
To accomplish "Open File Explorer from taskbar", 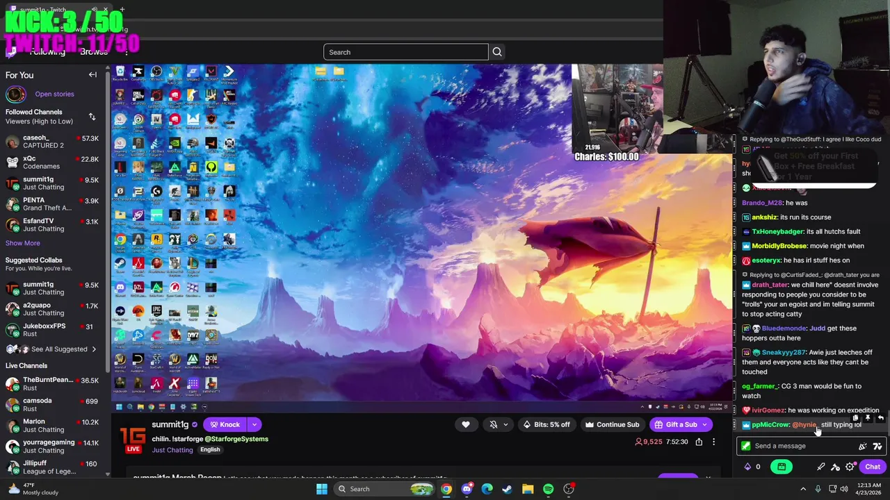I will click(528, 489).
